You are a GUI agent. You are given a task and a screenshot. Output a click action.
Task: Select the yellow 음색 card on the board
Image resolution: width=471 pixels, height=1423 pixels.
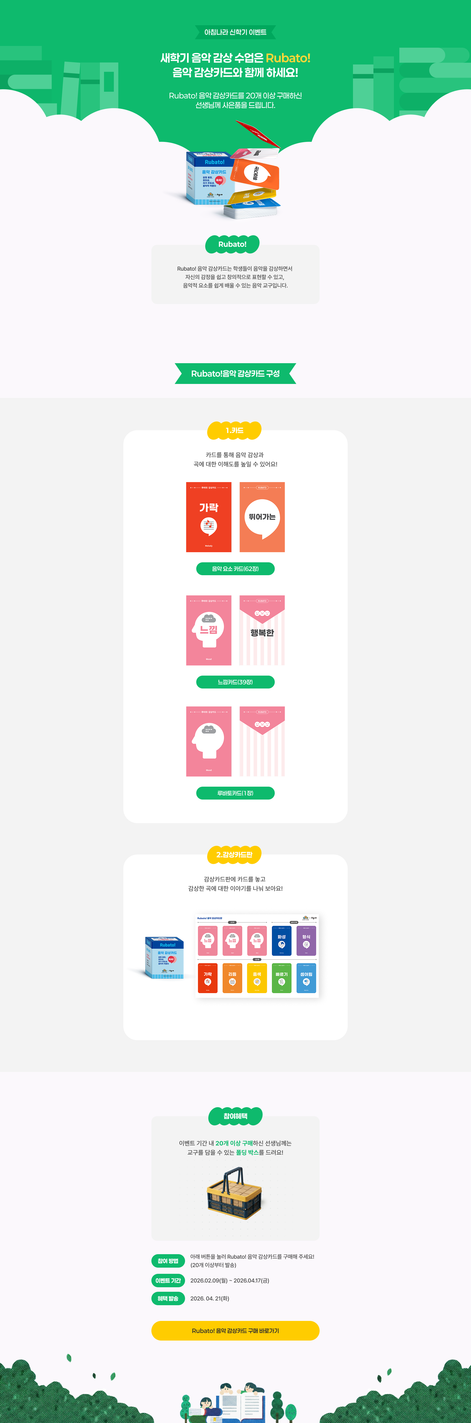[x=257, y=978]
